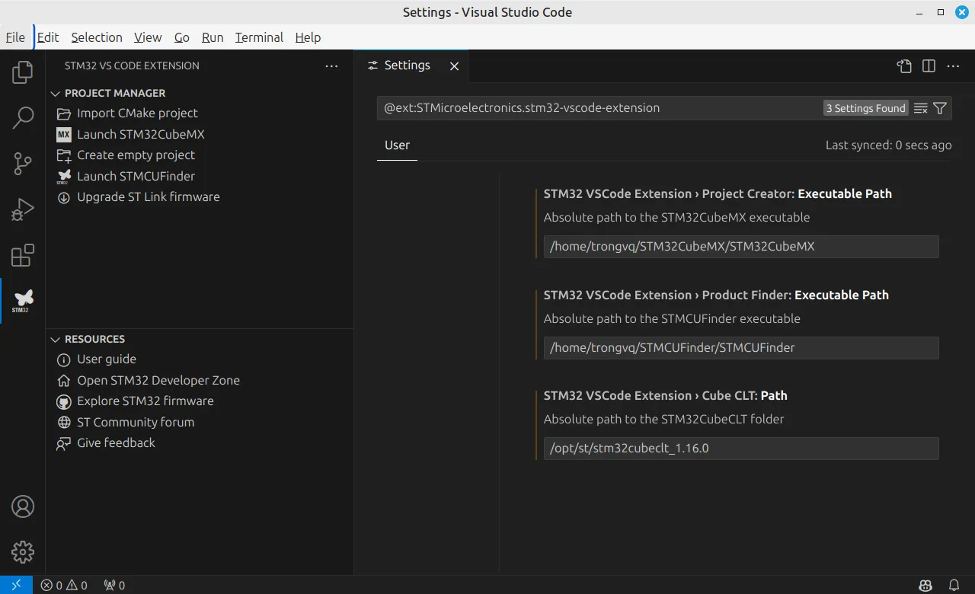Viewport: 975px width, 594px height.
Task: Click Import CMake project label
Action: click(x=137, y=113)
